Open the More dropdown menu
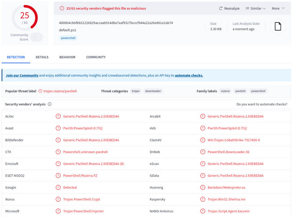Image resolution: width=294 pixels, height=217 pixels. click(x=278, y=8)
